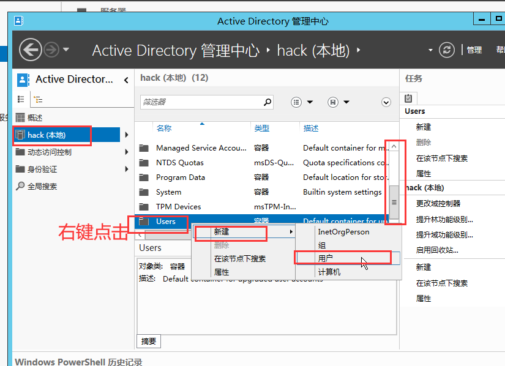Viewport: 505px width, 366px height.
Task: Click 新建 under hack (本地) tasks
Action: click(423, 267)
